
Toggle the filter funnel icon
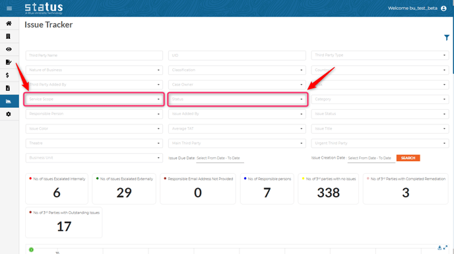coord(447,38)
